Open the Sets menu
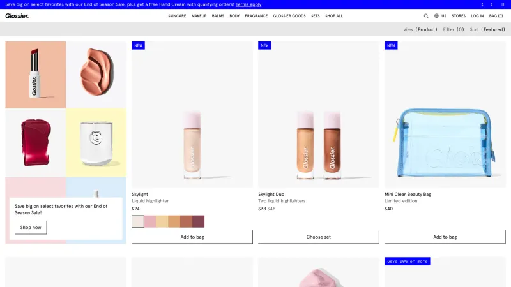Image resolution: width=511 pixels, height=287 pixels. pyautogui.click(x=315, y=15)
